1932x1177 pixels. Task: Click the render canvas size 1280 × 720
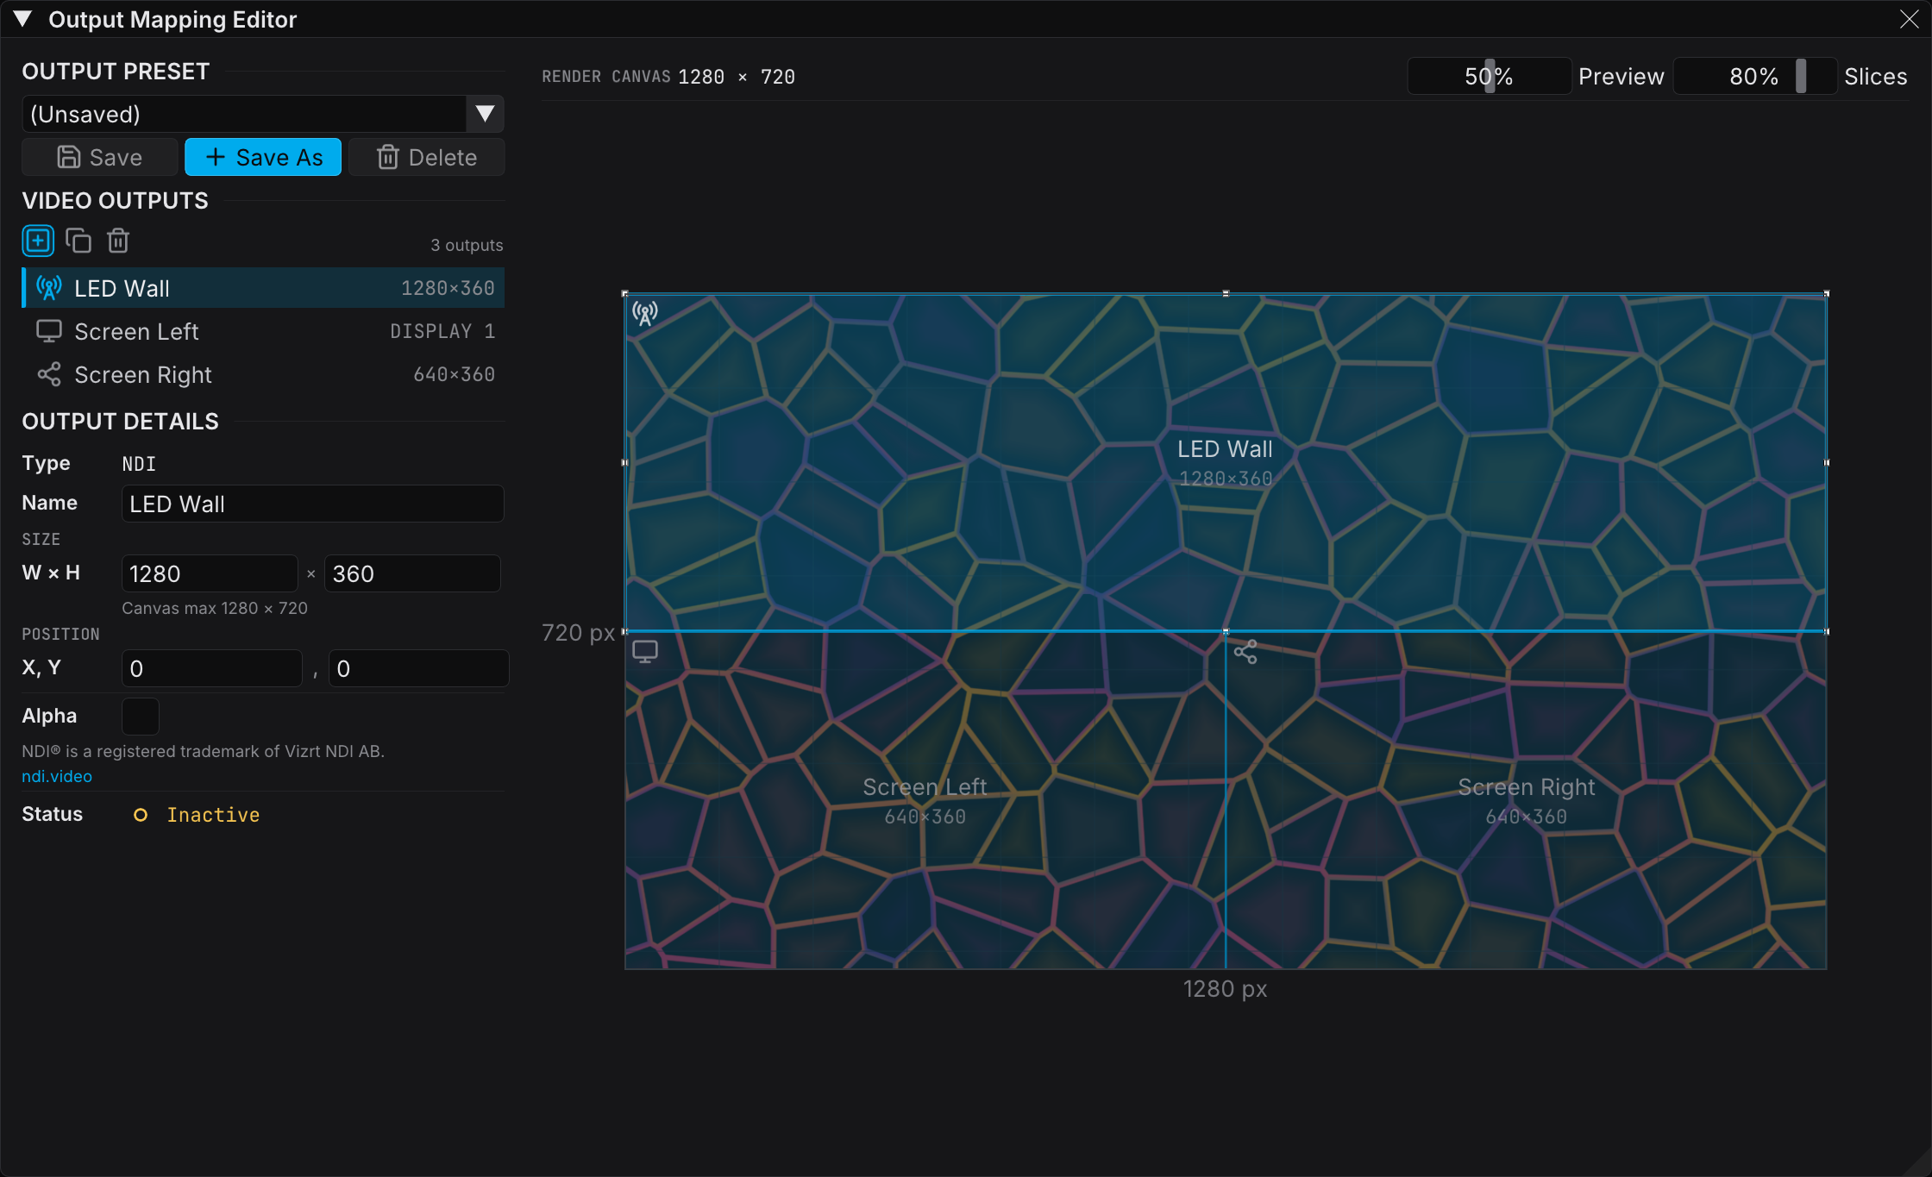point(737,77)
